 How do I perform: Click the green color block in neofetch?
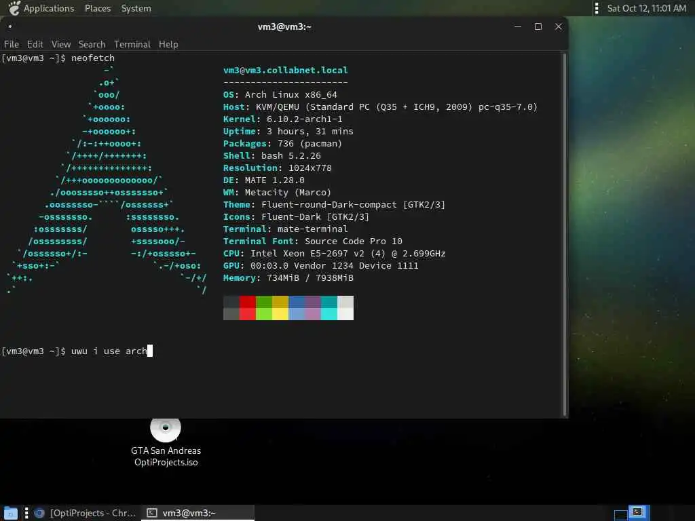tap(264, 308)
